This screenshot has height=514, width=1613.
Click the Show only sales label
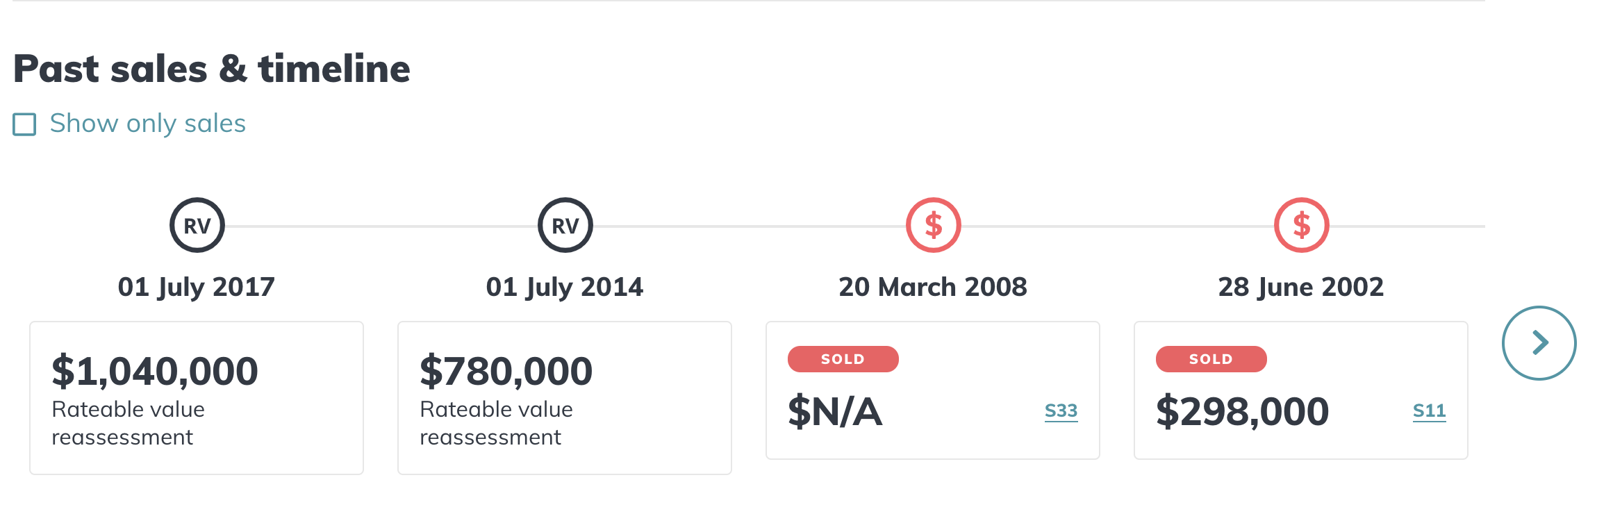(x=147, y=124)
